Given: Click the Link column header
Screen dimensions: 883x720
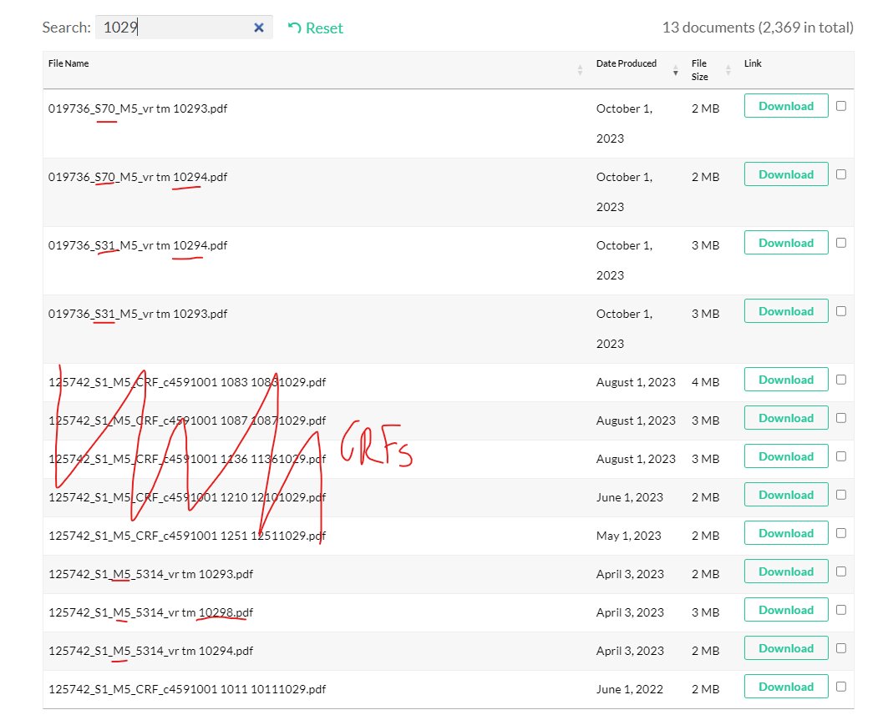Looking at the screenshot, I should 753,63.
